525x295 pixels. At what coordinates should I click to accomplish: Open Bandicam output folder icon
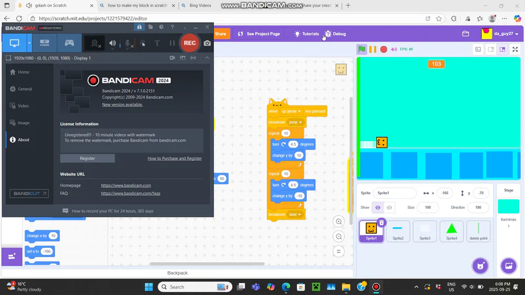(150, 27)
